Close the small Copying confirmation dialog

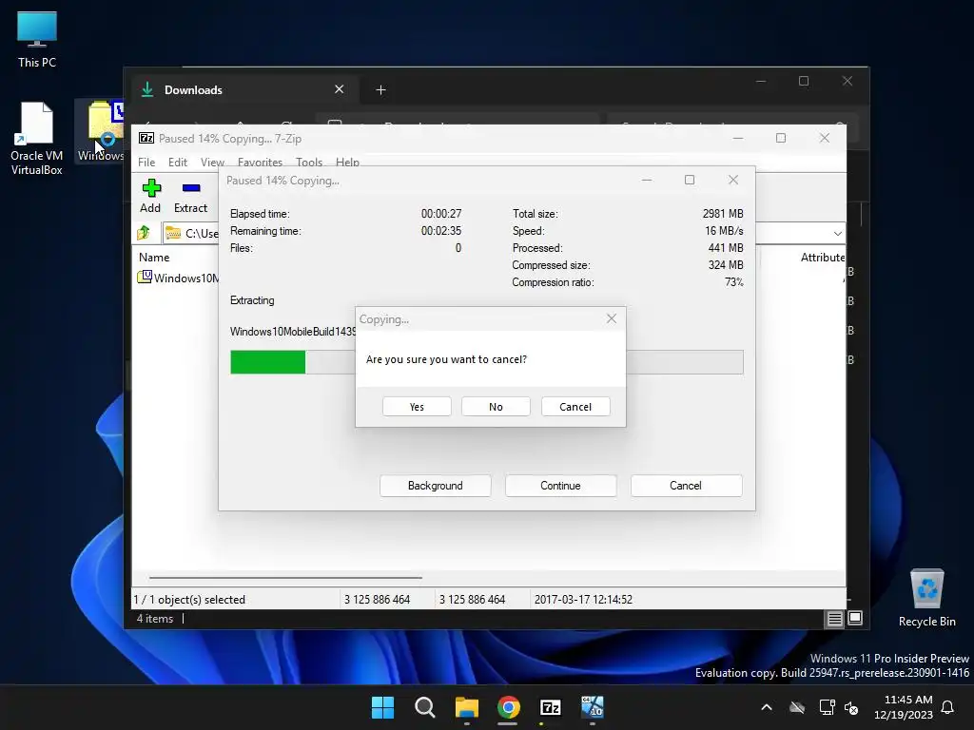pyautogui.click(x=612, y=318)
